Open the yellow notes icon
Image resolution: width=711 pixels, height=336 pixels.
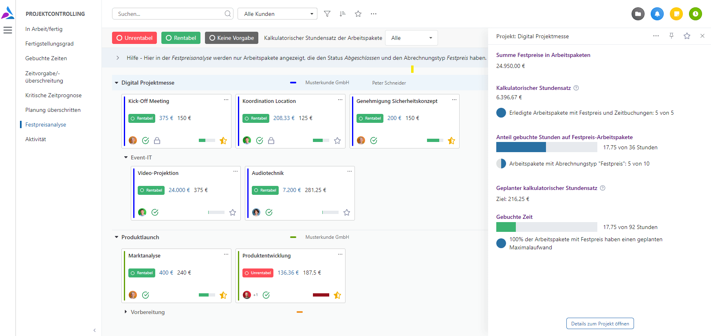point(676,14)
